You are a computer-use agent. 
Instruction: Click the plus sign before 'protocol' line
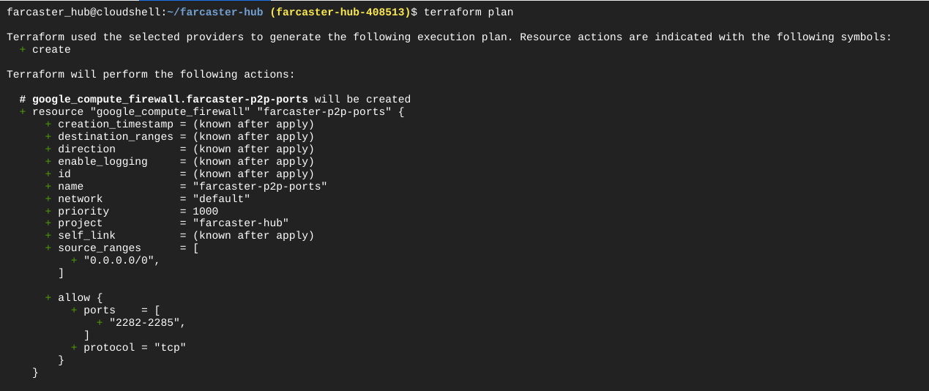pyautogui.click(x=74, y=348)
